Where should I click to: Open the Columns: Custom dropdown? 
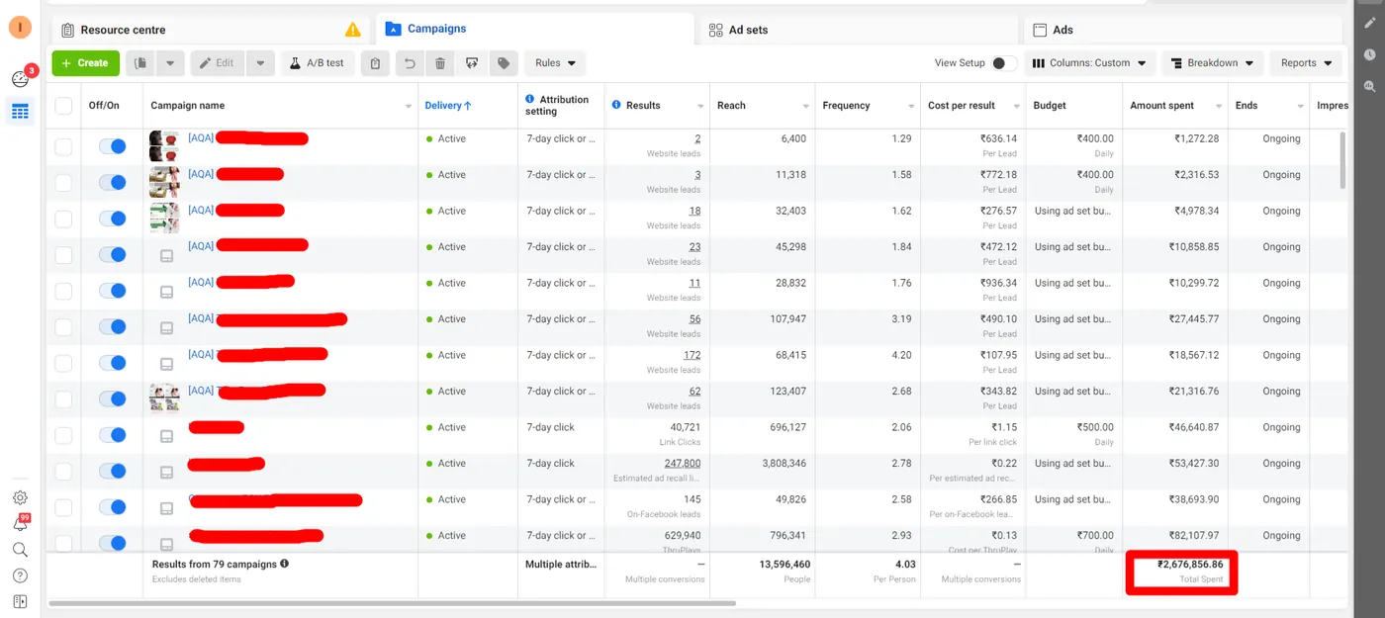[1088, 63]
